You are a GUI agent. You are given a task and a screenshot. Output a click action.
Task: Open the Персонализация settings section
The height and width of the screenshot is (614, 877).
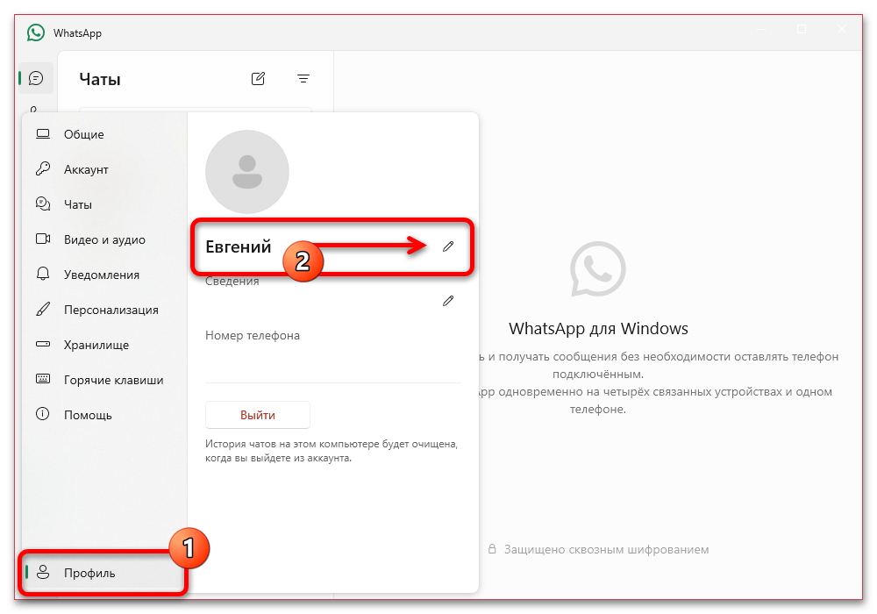click(104, 310)
